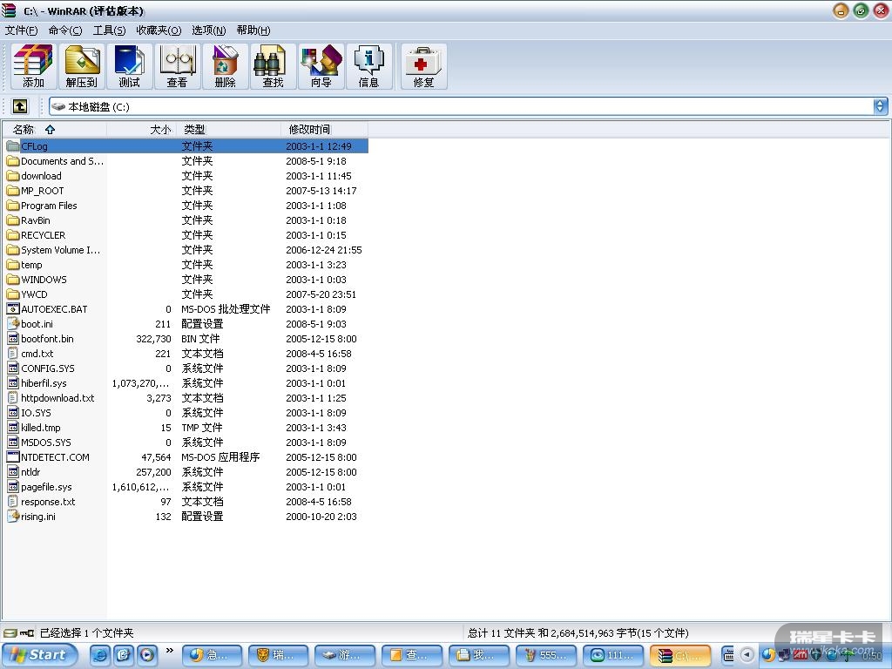Open the 文件(F) menu
Screen dimensions: 892x669
(x=21, y=30)
